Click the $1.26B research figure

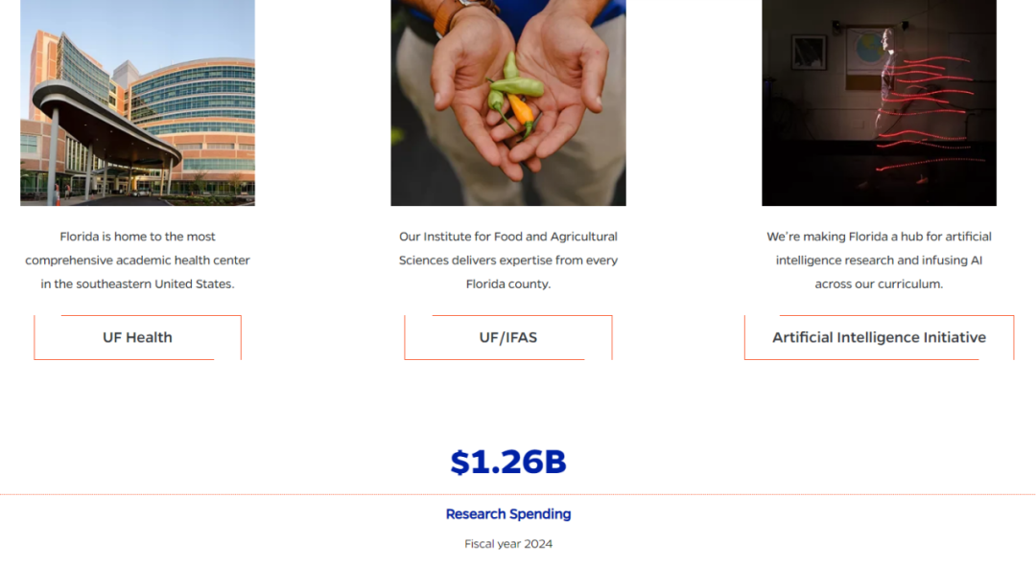508,462
